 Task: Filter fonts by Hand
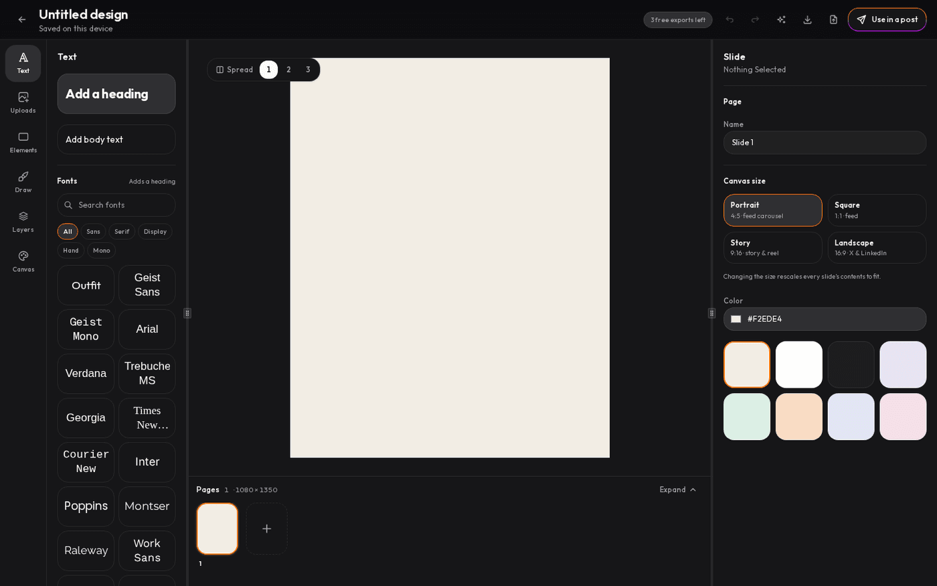[x=71, y=250]
